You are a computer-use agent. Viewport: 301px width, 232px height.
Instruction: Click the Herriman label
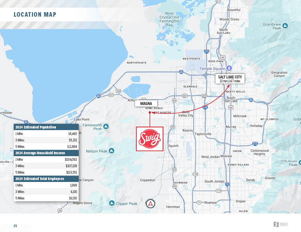click(x=173, y=207)
